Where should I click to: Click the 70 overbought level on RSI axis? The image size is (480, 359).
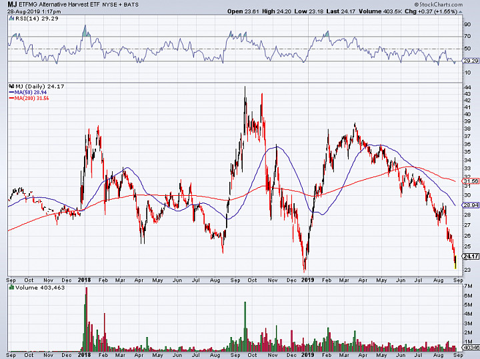coord(467,37)
